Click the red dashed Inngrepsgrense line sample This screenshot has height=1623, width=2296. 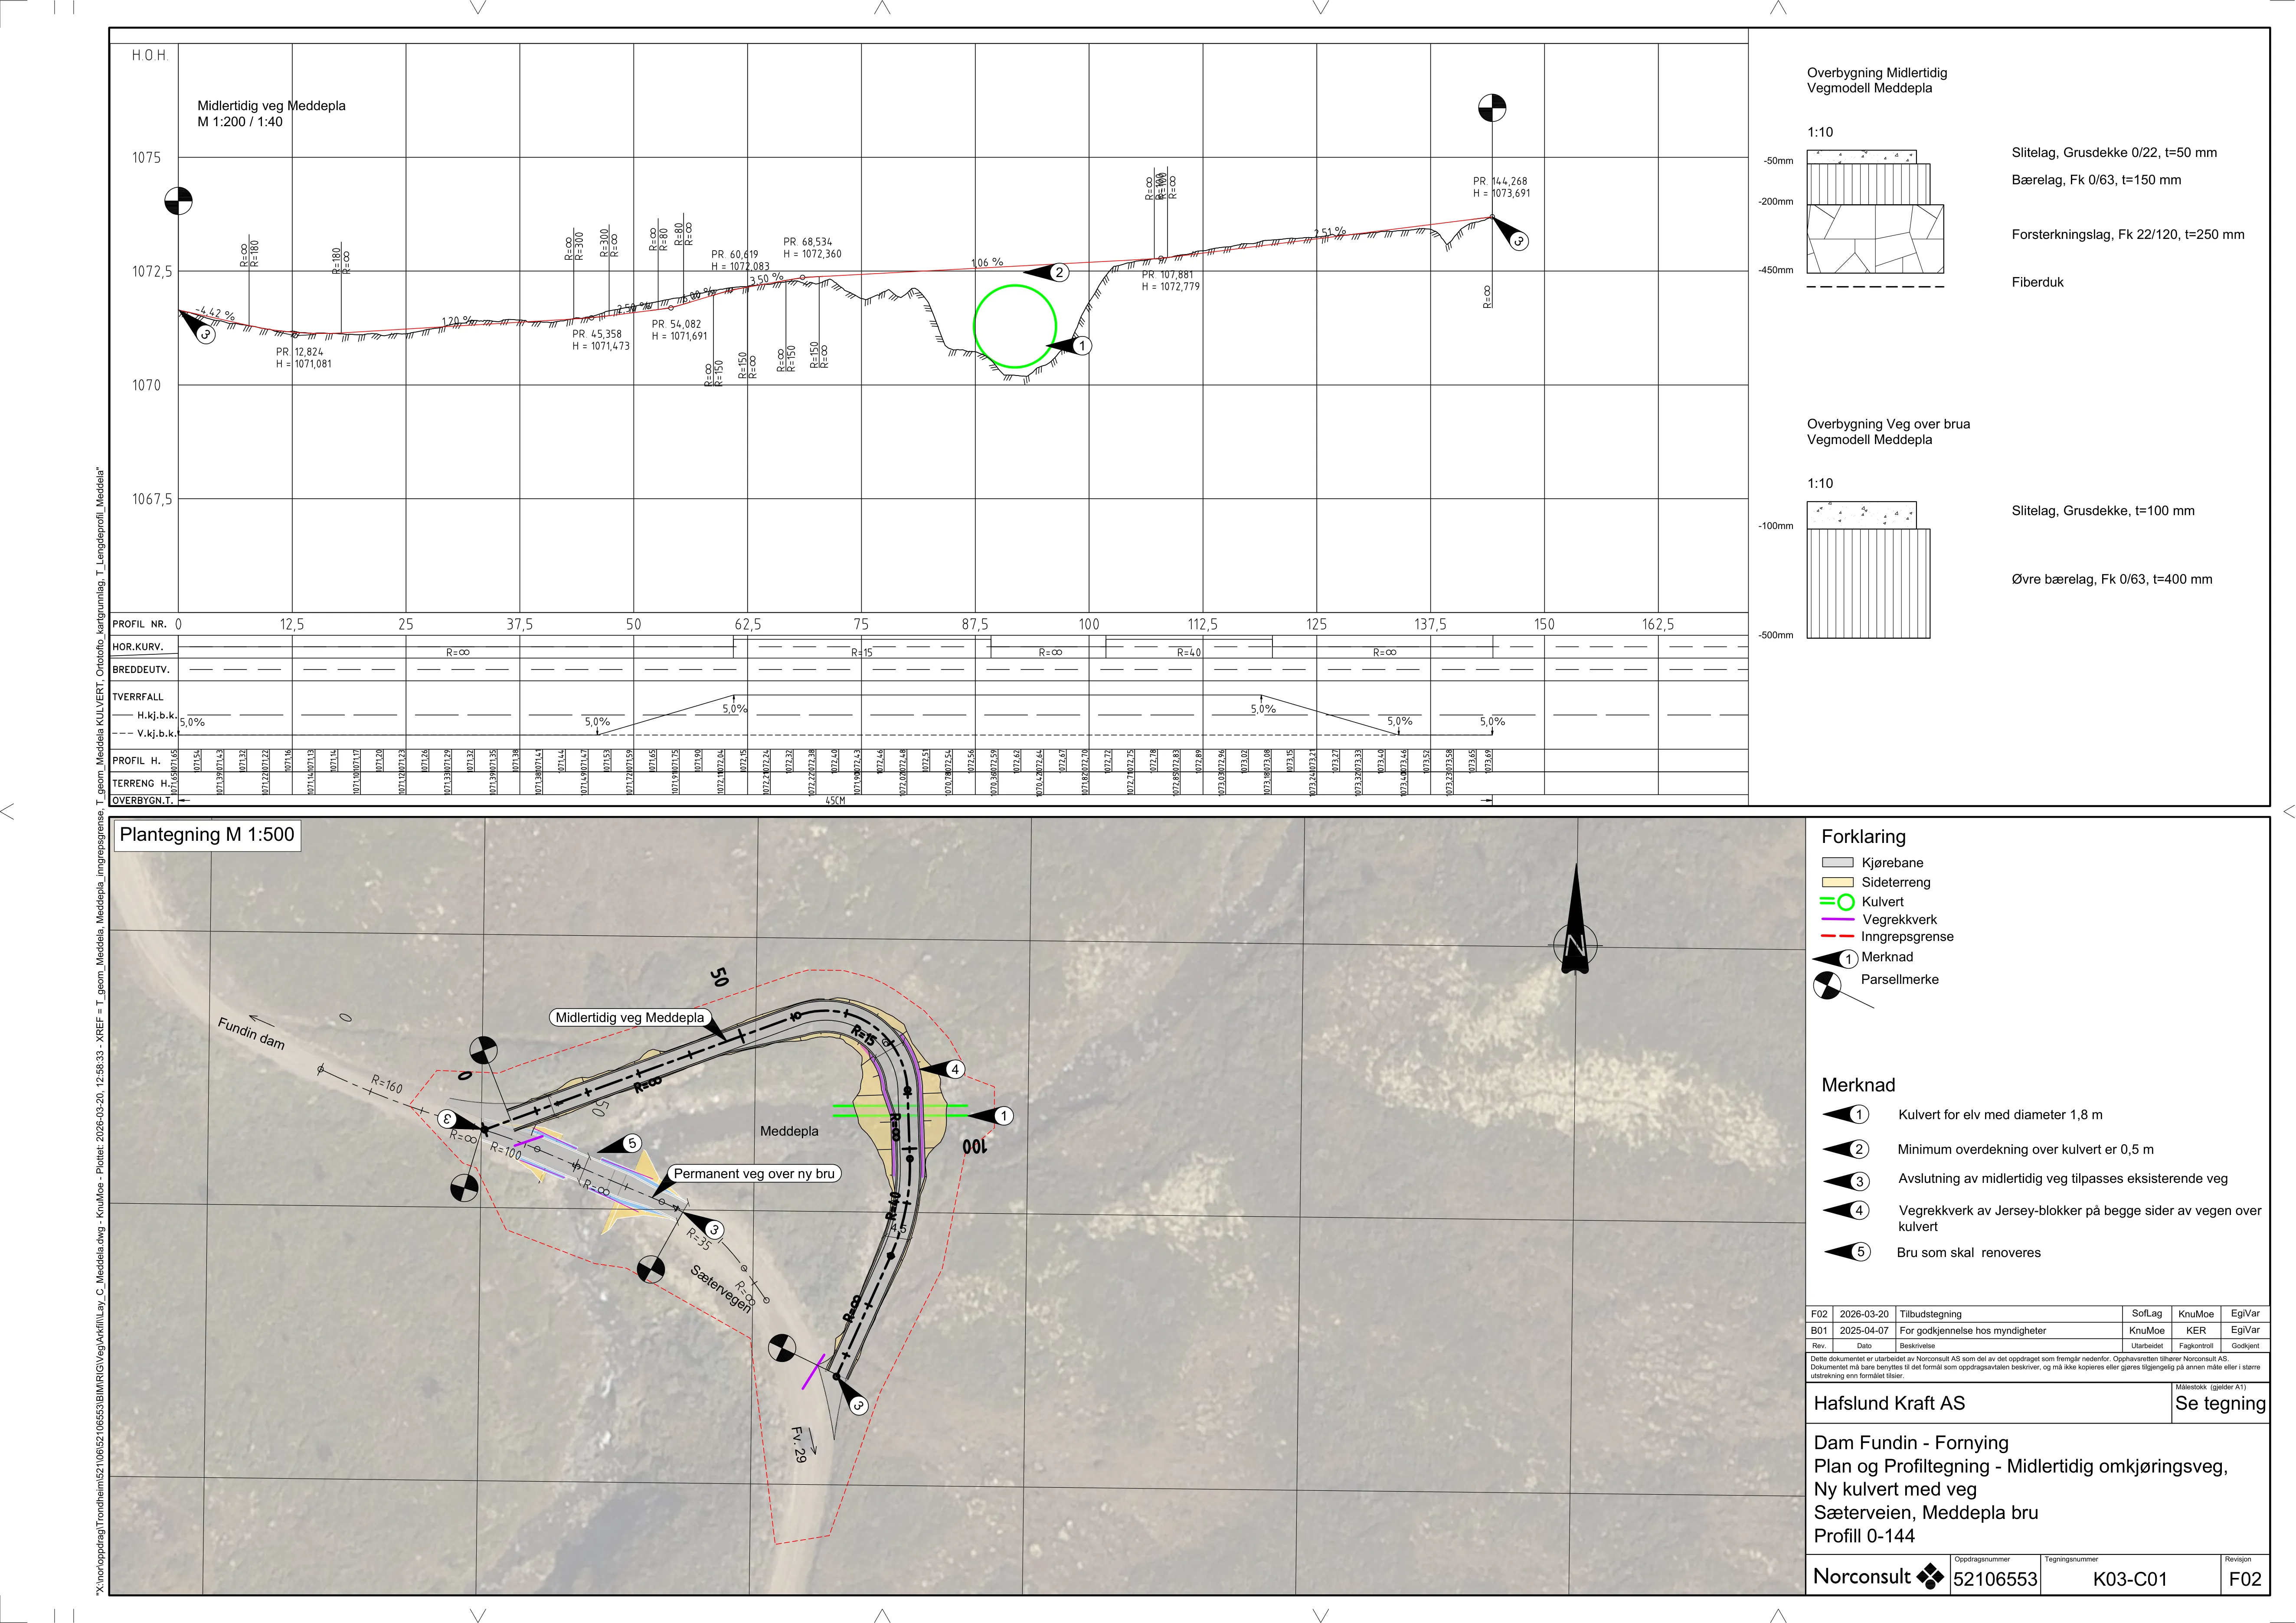[x=1838, y=937]
